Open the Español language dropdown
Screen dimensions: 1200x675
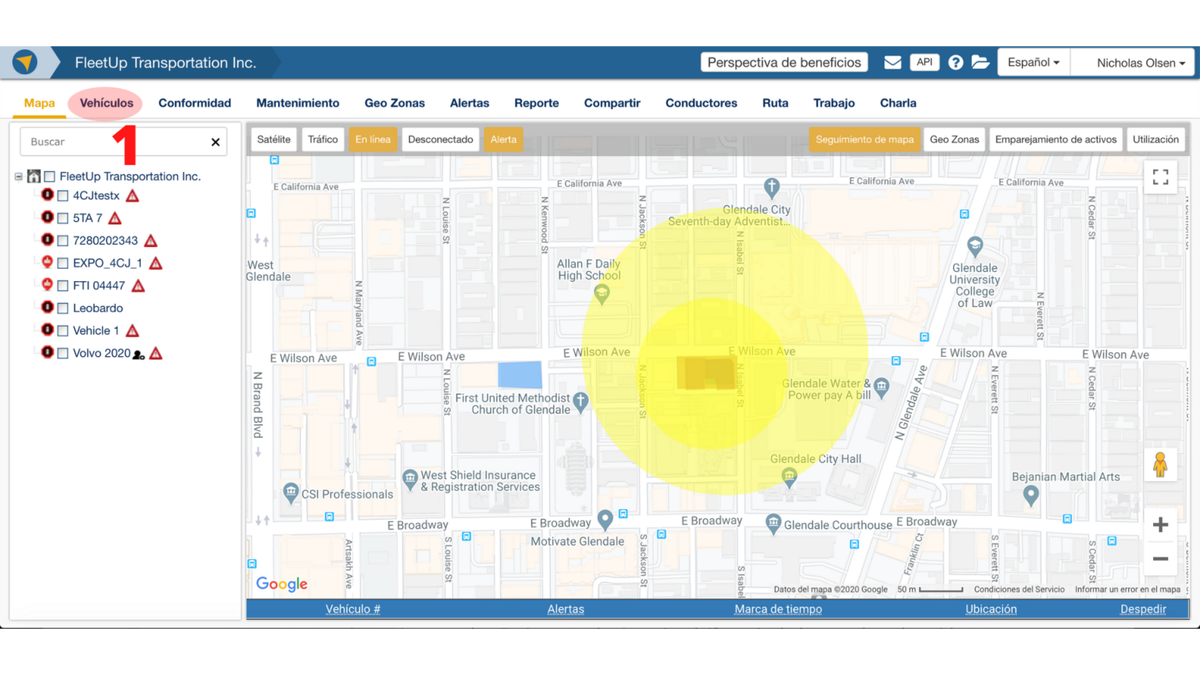coord(1034,62)
